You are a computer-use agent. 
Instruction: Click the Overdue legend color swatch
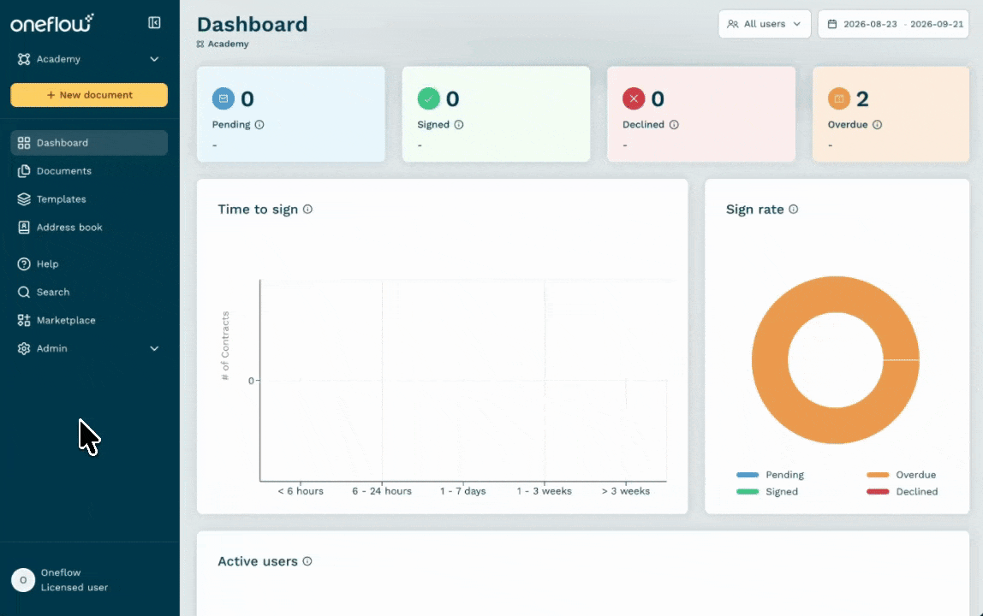878,475
